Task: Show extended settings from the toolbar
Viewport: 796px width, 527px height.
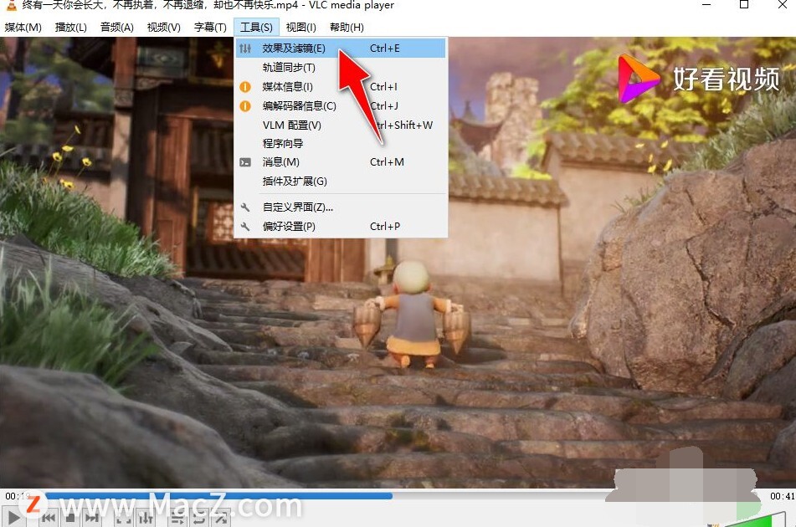Action: pos(146,518)
